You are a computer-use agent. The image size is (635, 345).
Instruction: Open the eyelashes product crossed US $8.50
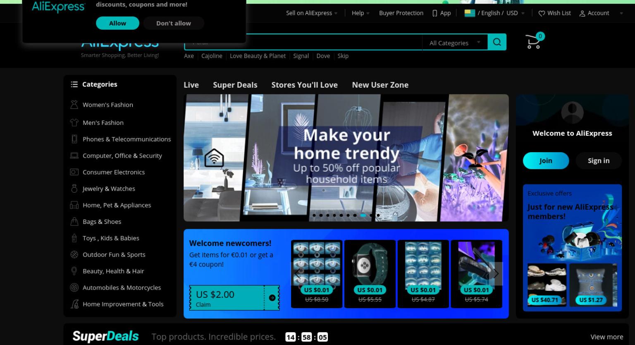[317, 273]
